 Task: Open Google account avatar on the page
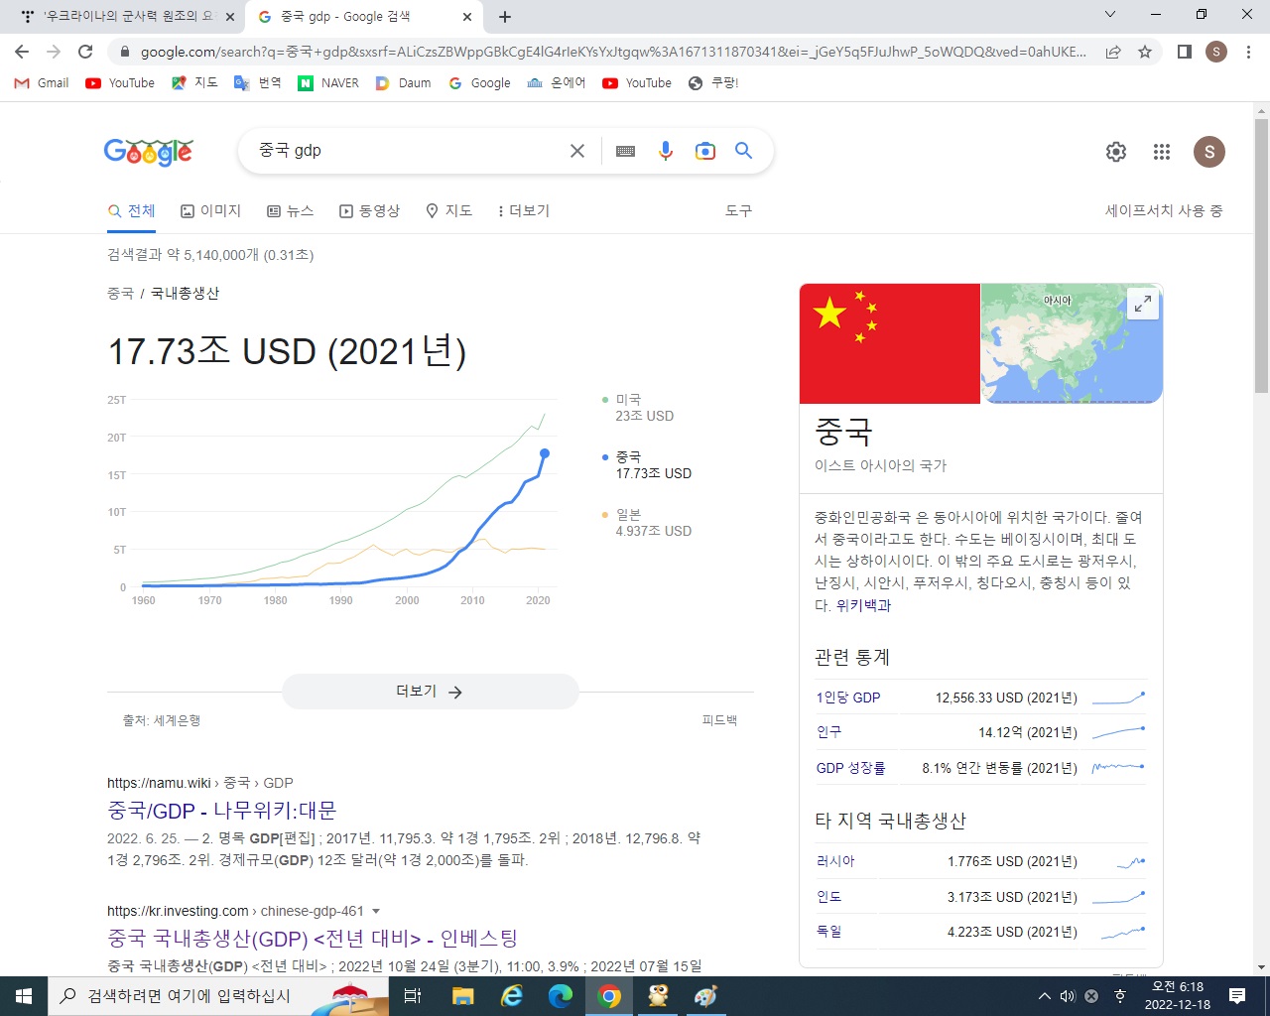(x=1208, y=152)
